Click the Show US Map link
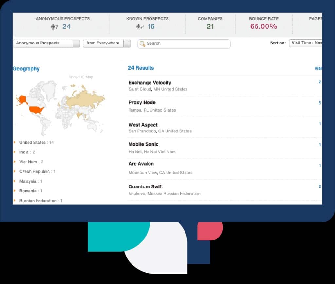Image resolution: width=335 pixels, height=284 pixels. pos(81,77)
